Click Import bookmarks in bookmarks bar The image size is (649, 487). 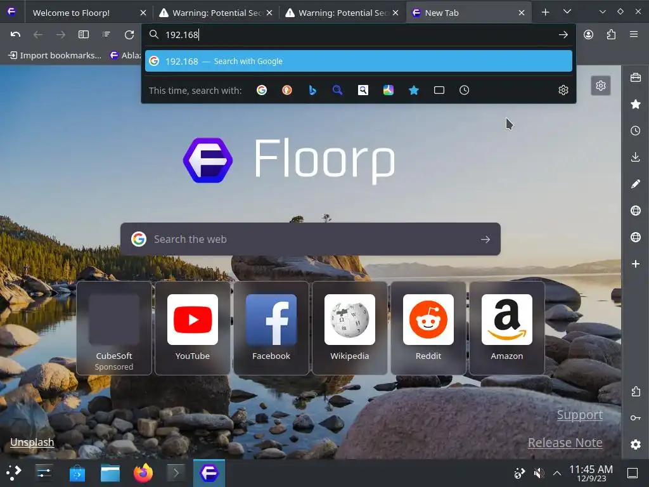point(55,55)
